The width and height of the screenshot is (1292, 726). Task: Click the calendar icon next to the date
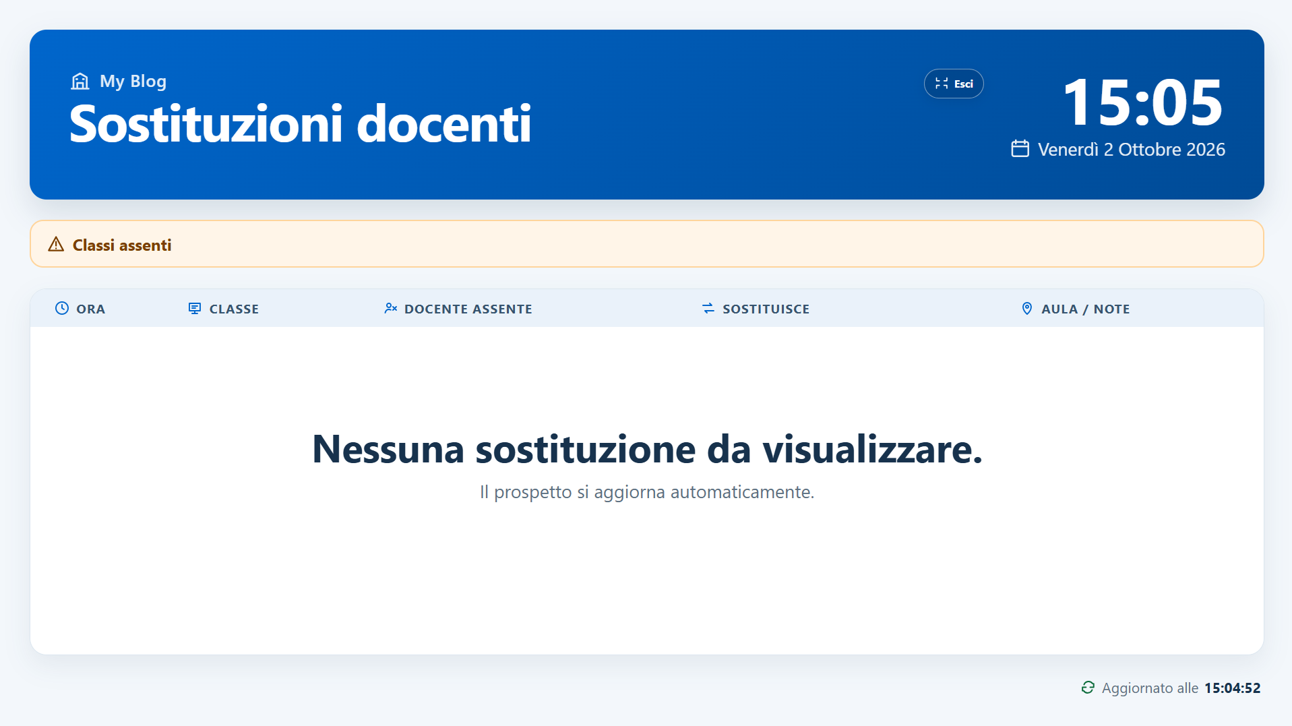tap(1020, 148)
